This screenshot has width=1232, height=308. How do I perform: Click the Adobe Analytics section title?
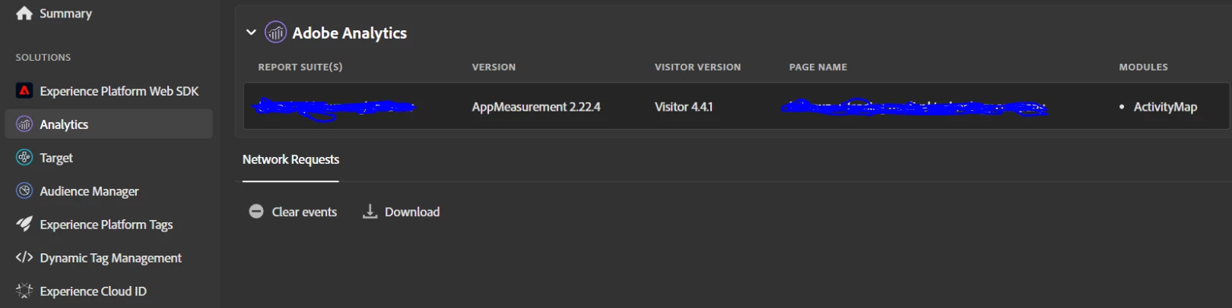coord(349,33)
